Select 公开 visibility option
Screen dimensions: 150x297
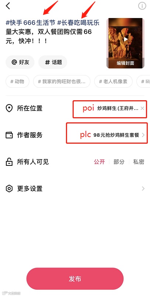(100, 162)
